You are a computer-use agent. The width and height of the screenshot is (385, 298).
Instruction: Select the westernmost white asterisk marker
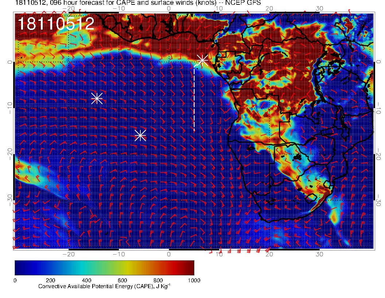point(97,98)
